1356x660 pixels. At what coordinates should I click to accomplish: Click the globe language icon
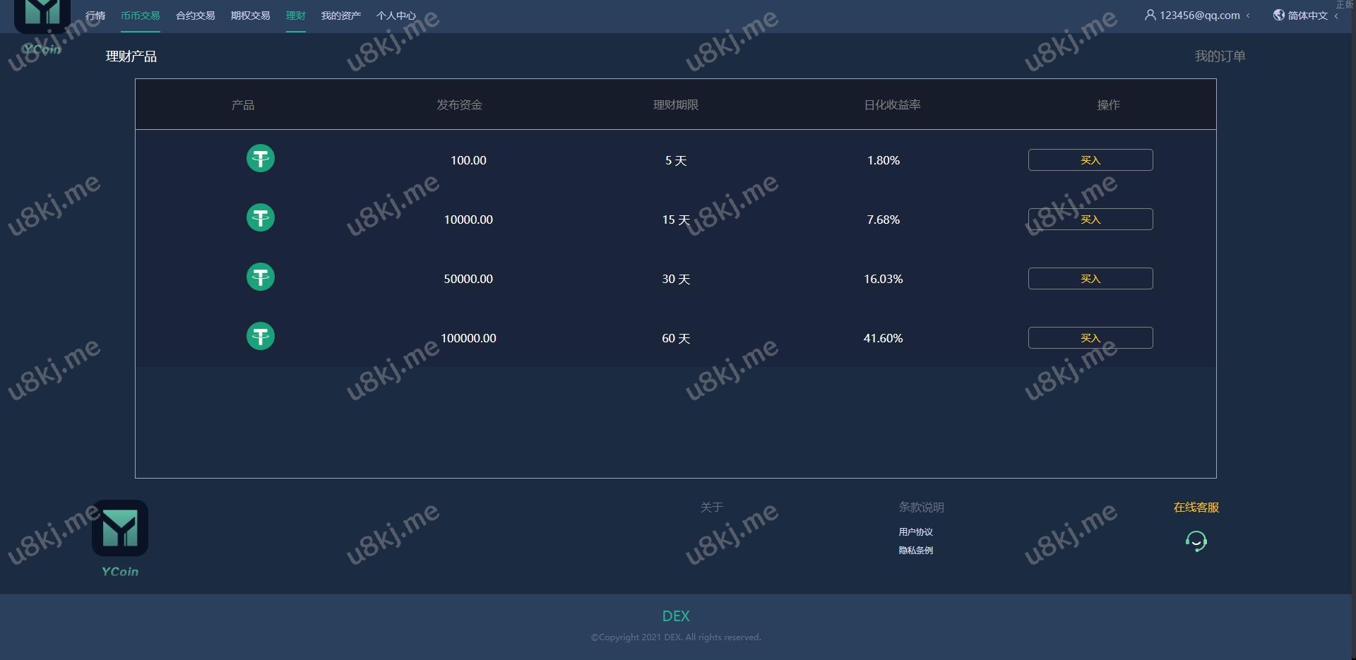pyautogui.click(x=1278, y=15)
